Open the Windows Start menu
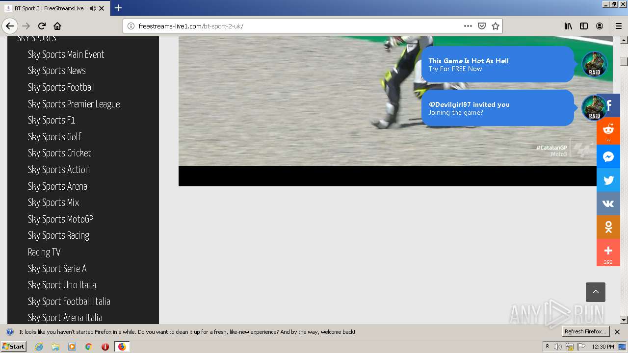The height and width of the screenshot is (353, 628). click(x=13, y=346)
